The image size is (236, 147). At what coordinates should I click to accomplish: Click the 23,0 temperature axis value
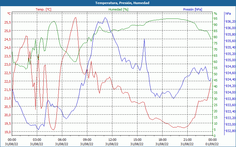click(x=8, y=64)
